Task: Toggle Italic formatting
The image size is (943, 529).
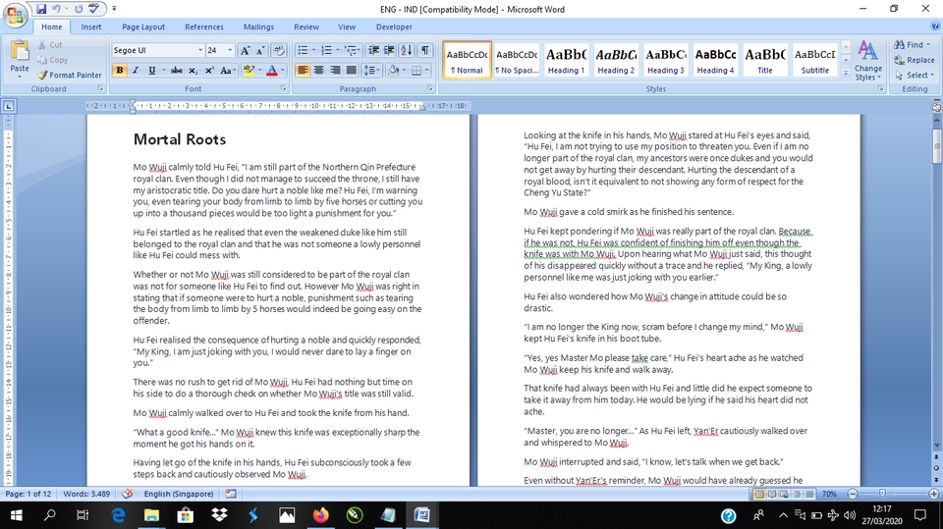Action: click(x=136, y=71)
